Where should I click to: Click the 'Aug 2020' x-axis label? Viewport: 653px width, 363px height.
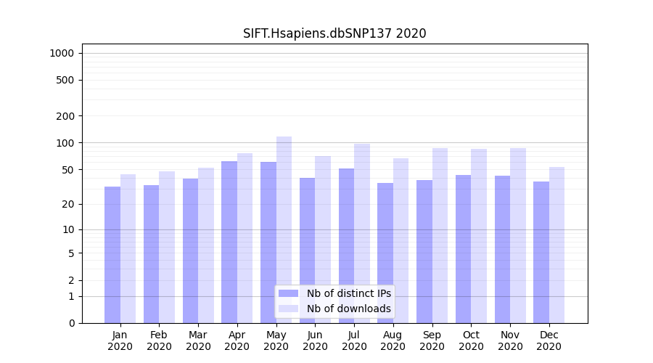393,340
